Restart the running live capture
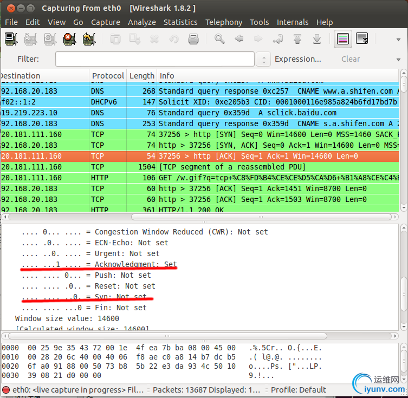The width and height of the screenshot is (408, 398). tap(89, 39)
